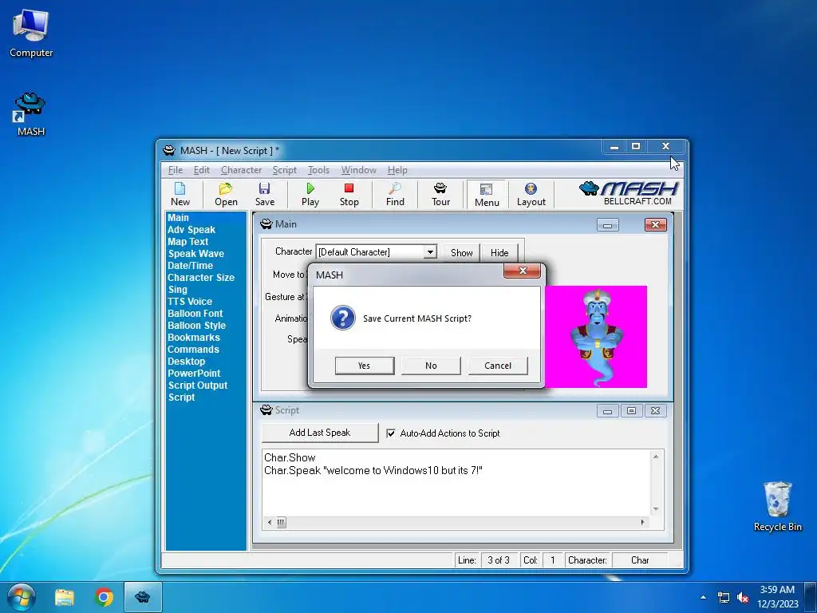The image size is (817, 613).
Task: Open the Help menu
Action: (x=397, y=170)
